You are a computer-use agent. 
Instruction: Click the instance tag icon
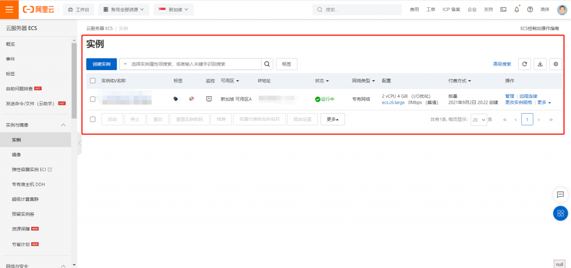coord(176,99)
